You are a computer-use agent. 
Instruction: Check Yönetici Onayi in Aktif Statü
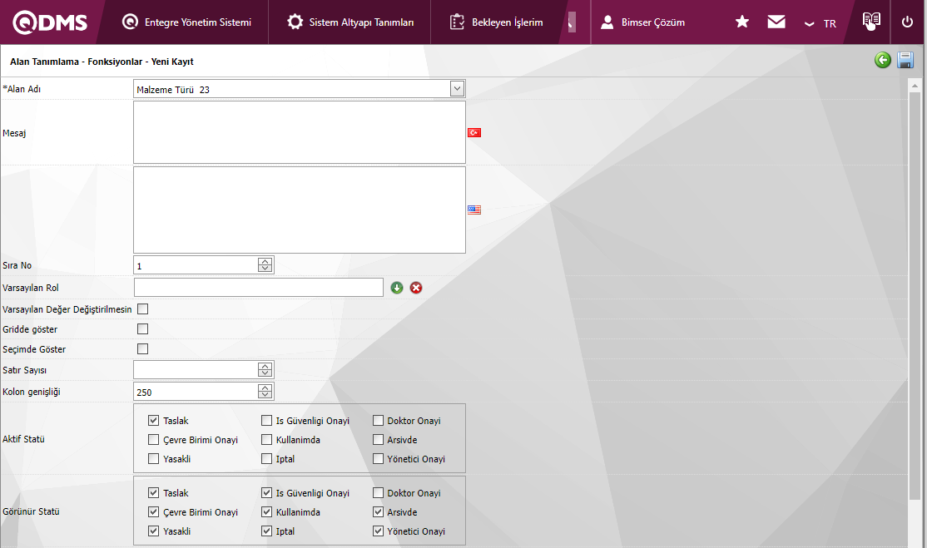(379, 458)
